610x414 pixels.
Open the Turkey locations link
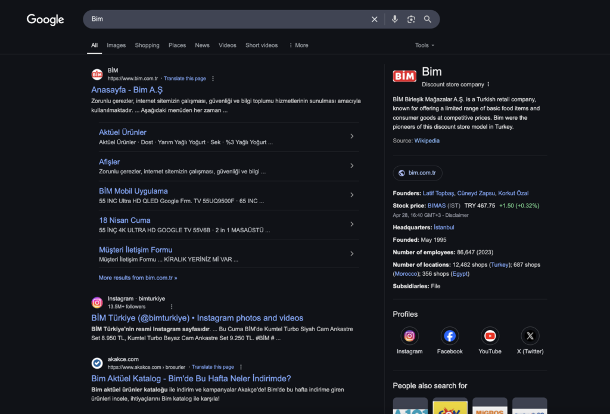pos(500,265)
